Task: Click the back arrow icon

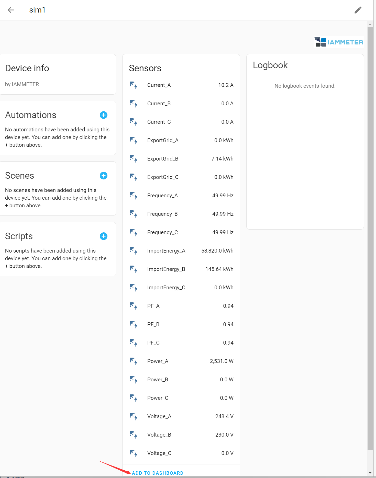Action: [x=11, y=10]
